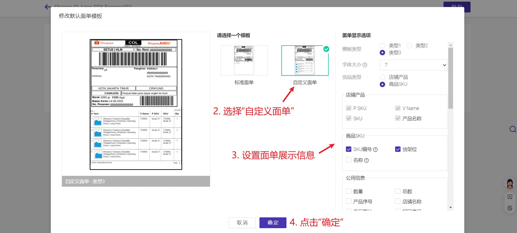Click the scrollbar down arrow in options panel

pos(451,207)
